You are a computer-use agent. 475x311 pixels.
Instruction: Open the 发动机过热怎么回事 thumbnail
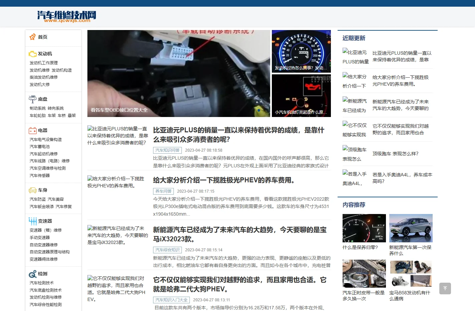click(301, 51)
